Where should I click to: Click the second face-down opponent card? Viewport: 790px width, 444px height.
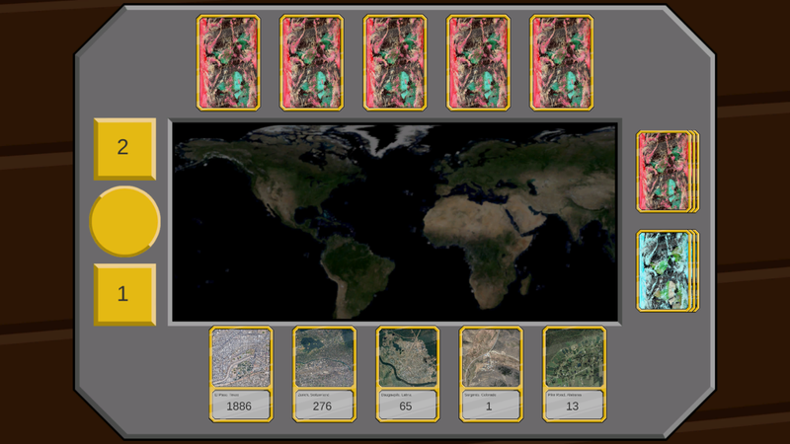[x=311, y=61]
